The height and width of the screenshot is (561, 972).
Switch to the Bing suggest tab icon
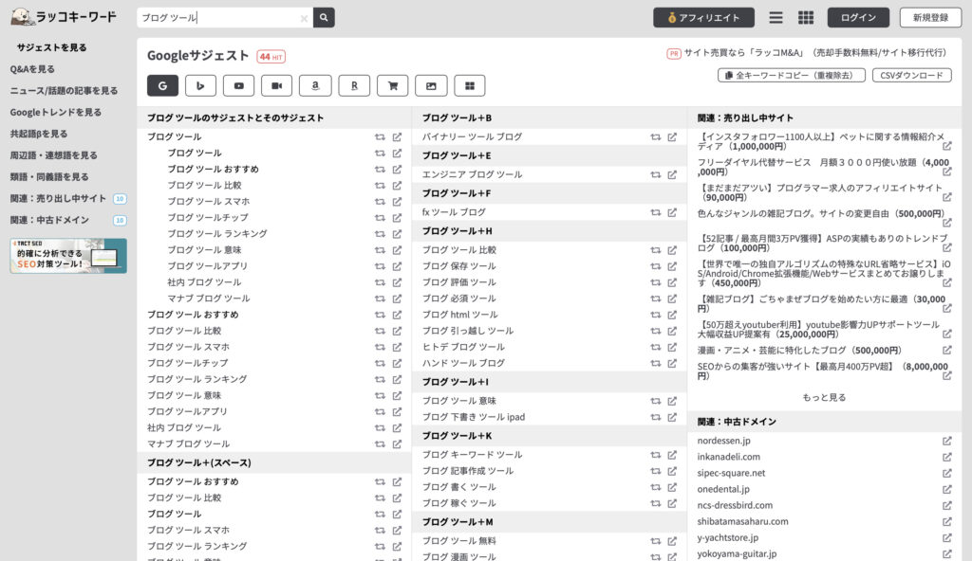(x=200, y=84)
